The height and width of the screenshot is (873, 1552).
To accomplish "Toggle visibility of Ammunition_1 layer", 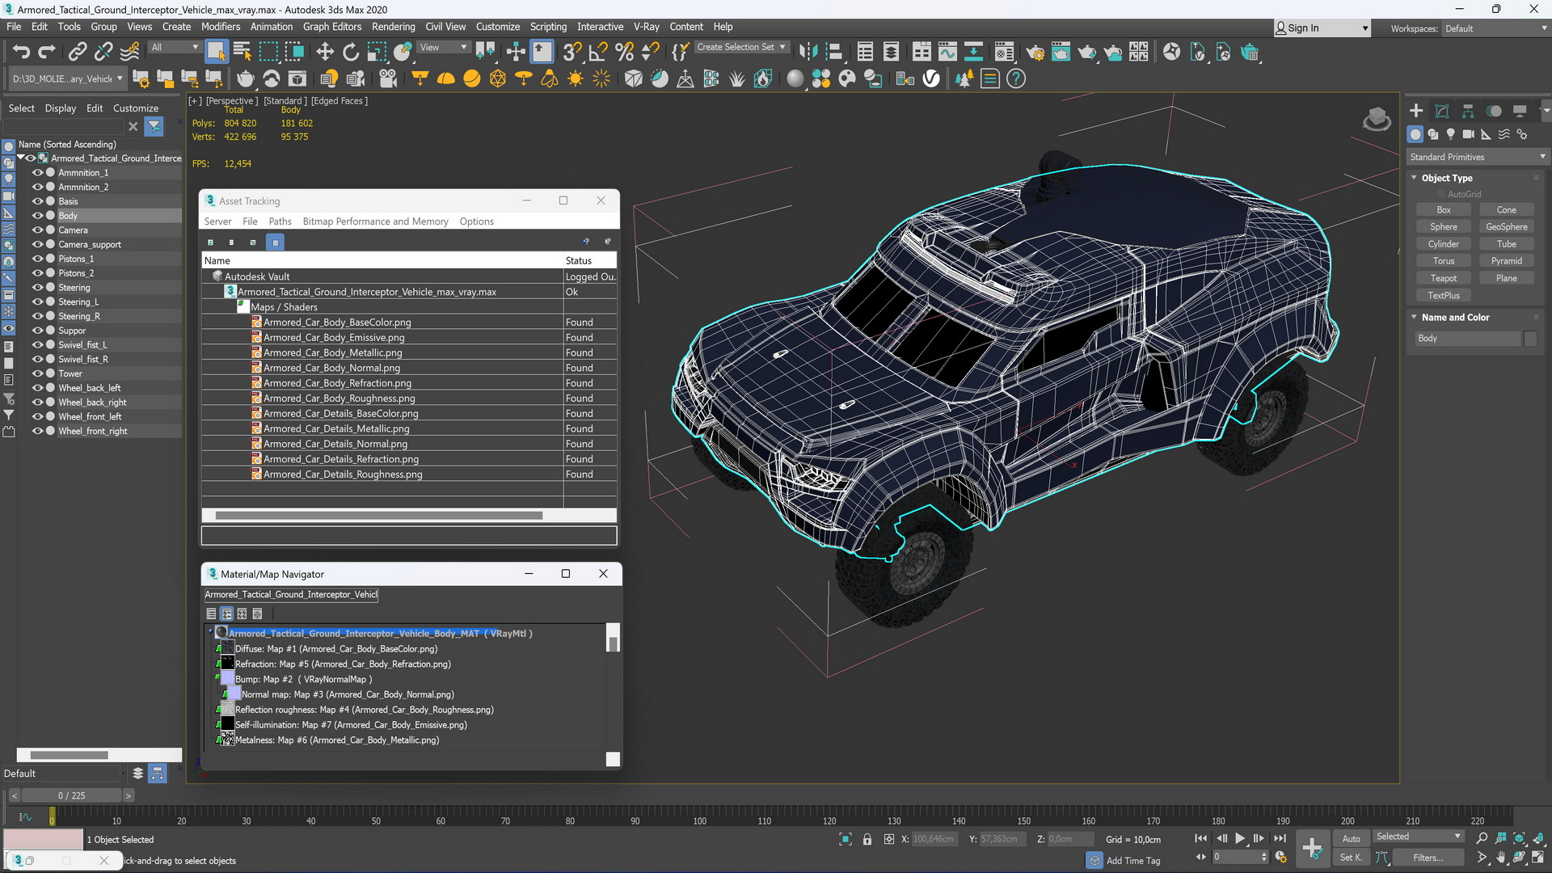I will (36, 171).
